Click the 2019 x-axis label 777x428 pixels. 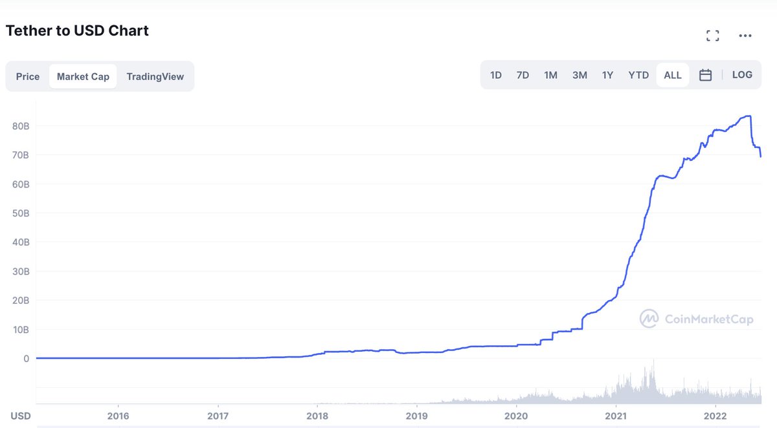point(416,415)
